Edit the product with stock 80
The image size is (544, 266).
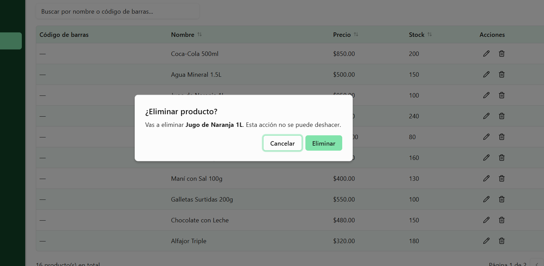[x=486, y=137]
